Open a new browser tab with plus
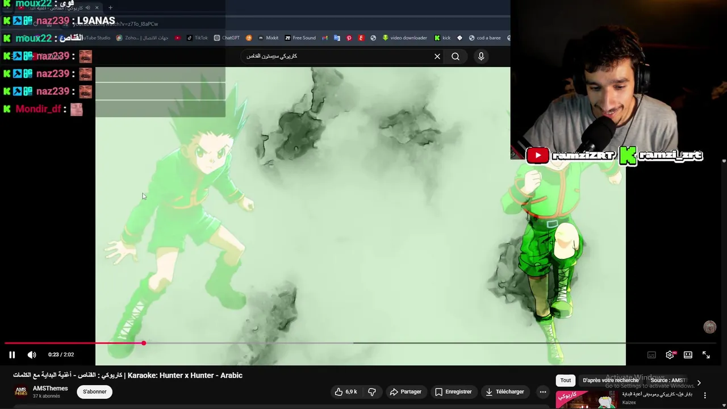Screen dimensions: 727x409 (110, 7)
